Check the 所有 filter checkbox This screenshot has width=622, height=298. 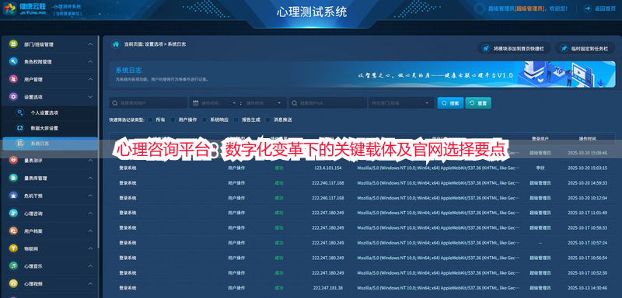coord(150,120)
